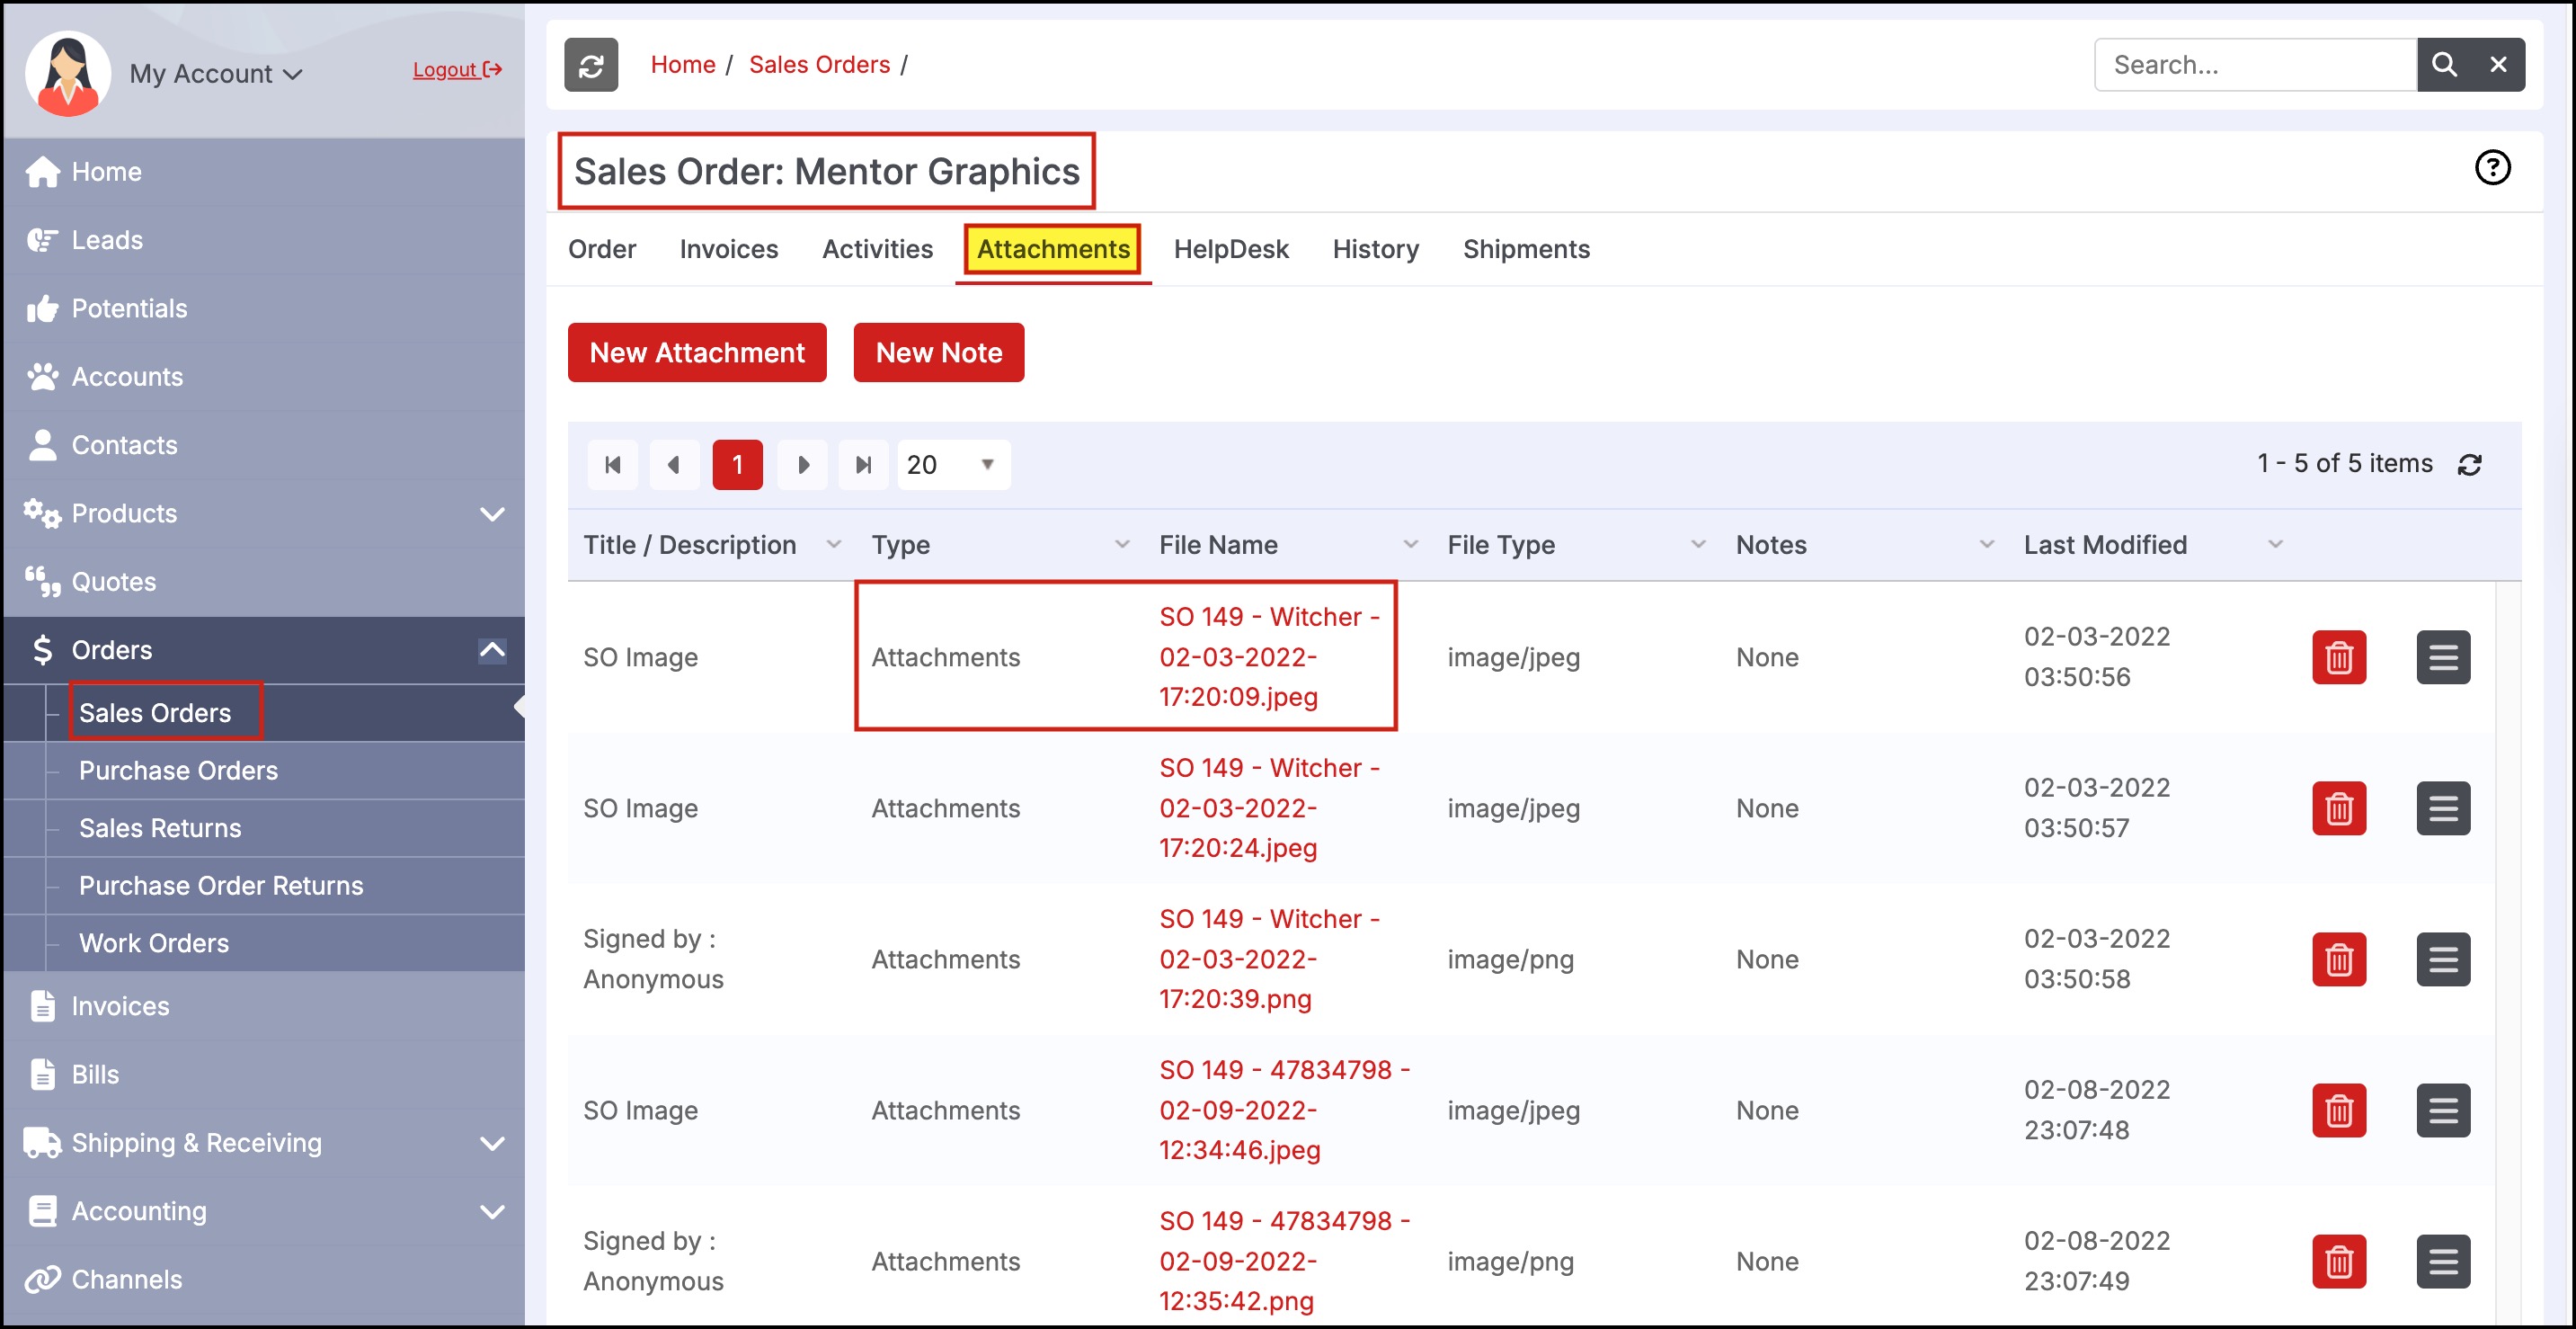Open Work Orders under Orders
The width and height of the screenshot is (2576, 1329).
(x=154, y=944)
